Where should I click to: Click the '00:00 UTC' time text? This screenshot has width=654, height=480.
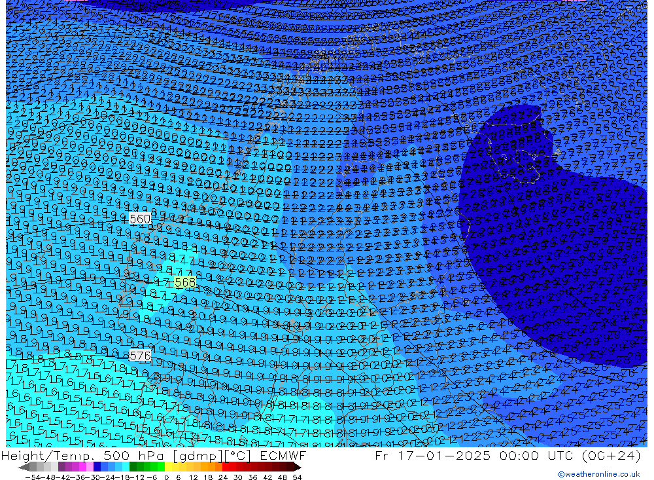point(536,455)
